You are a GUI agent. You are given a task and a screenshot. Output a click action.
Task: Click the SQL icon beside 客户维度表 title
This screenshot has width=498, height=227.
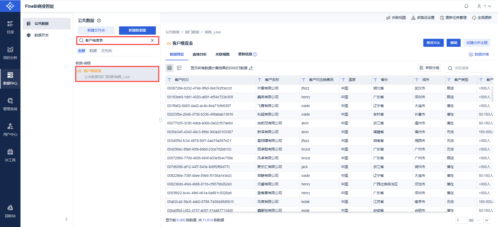point(169,43)
